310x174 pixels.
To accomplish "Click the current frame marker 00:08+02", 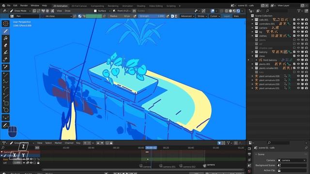I will coord(151,148).
